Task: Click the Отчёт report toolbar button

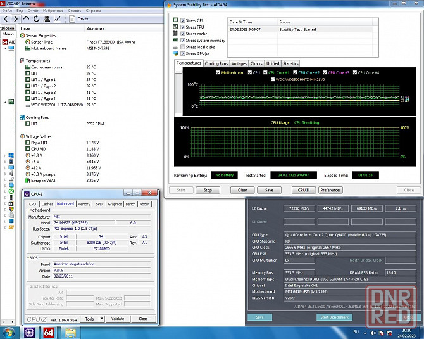Action: (79, 19)
